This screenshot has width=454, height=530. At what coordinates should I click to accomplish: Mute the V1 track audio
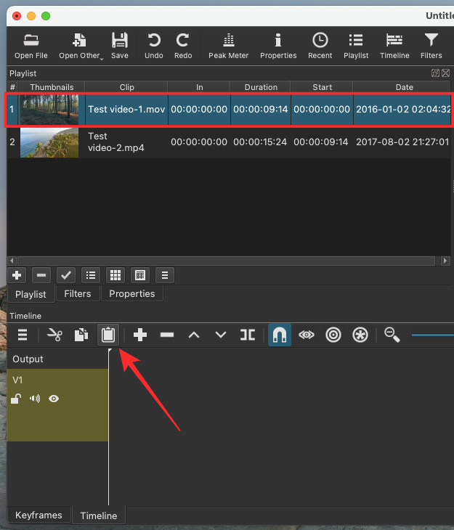pyautogui.click(x=35, y=399)
